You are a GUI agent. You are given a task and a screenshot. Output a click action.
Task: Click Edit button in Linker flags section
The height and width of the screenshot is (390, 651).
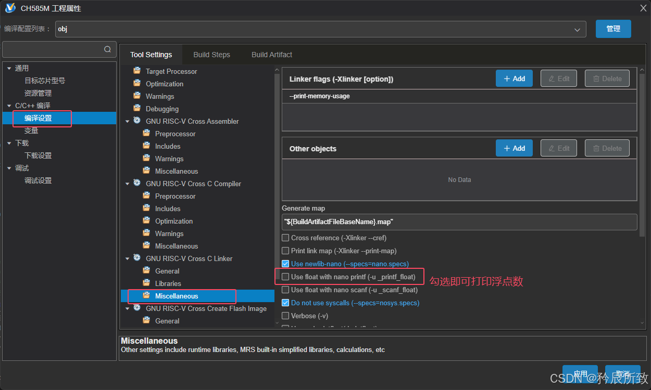(559, 79)
